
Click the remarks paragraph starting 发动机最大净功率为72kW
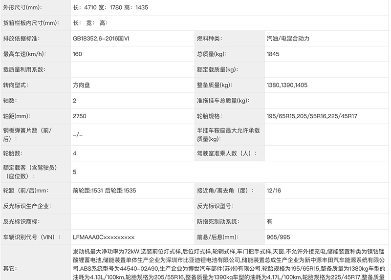tap(229, 264)
